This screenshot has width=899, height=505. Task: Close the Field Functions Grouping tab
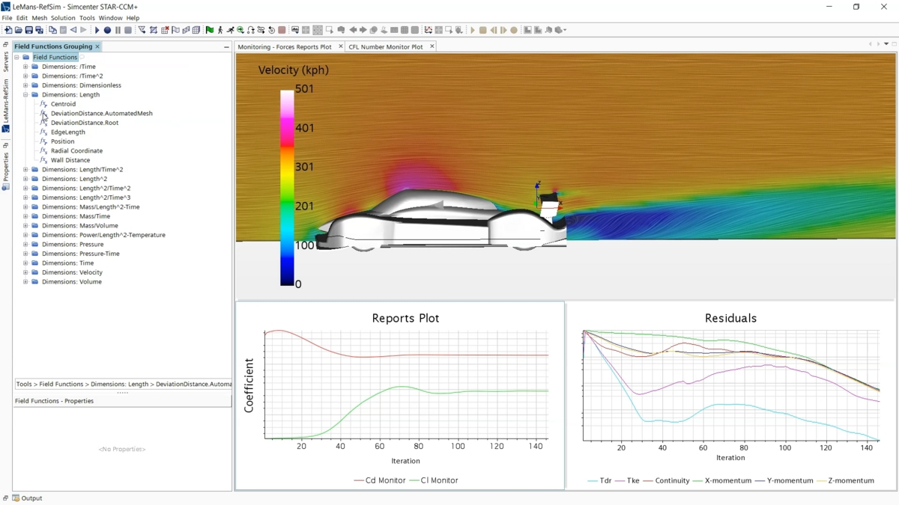(97, 46)
